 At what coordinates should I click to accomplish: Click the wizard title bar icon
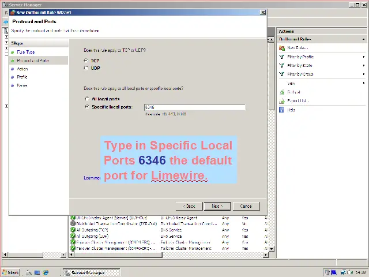(x=13, y=12)
